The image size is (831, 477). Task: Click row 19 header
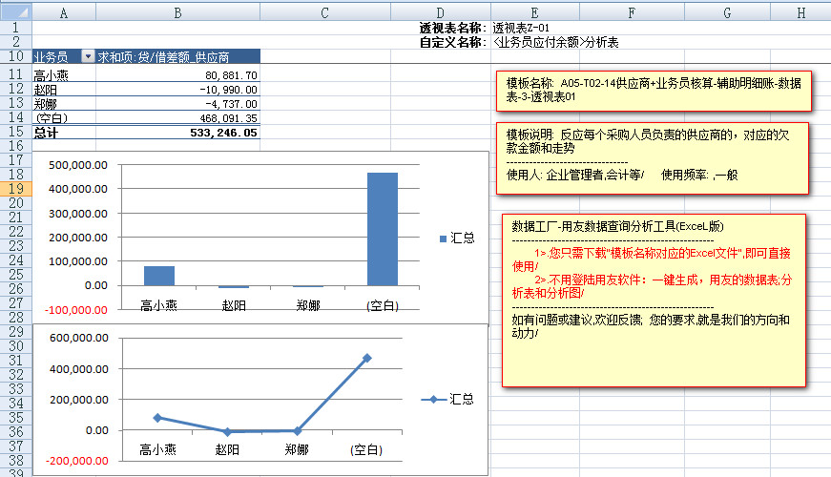[16, 189]
